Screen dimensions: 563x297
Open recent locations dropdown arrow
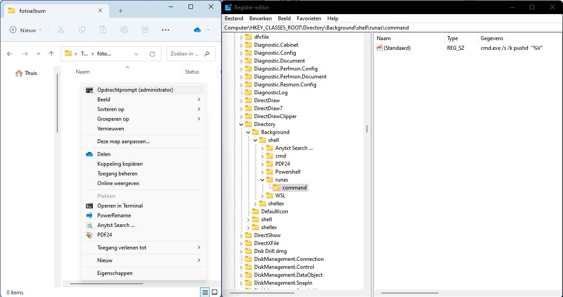point(38,54)
